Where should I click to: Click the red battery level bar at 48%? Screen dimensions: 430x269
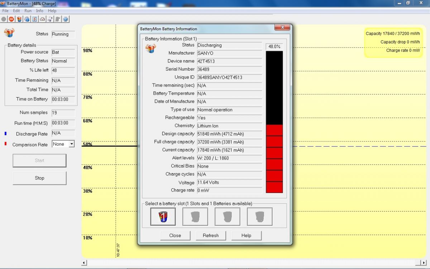274,158
